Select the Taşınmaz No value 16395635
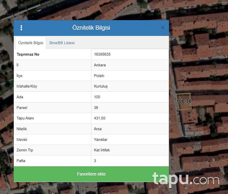Image resolution: width=228 pixels, height=194 pixels. [x=102, y=54]
